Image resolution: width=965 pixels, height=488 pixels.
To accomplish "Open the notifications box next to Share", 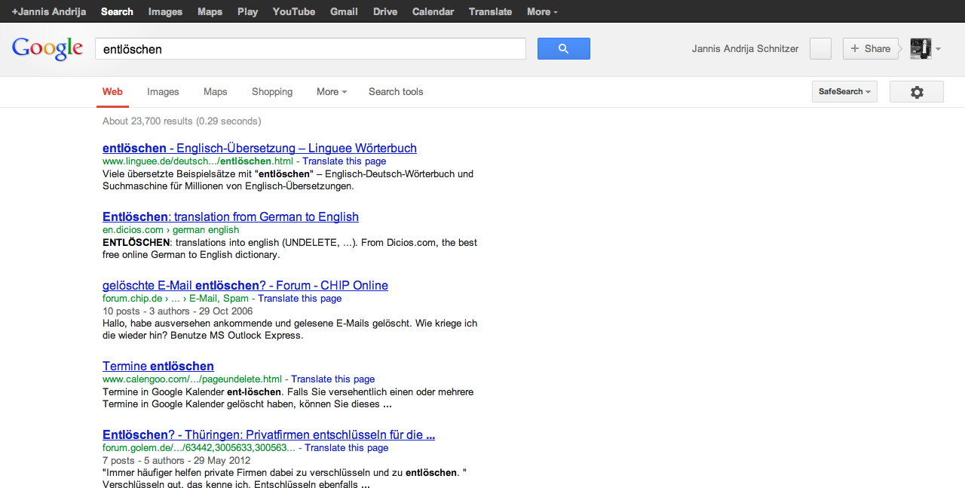I will [820, 49].
